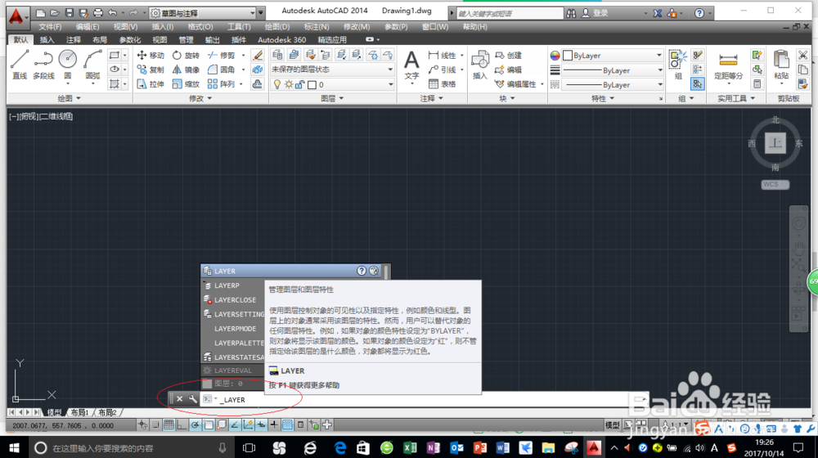Open the 标注(N) menu

[317, 27]
